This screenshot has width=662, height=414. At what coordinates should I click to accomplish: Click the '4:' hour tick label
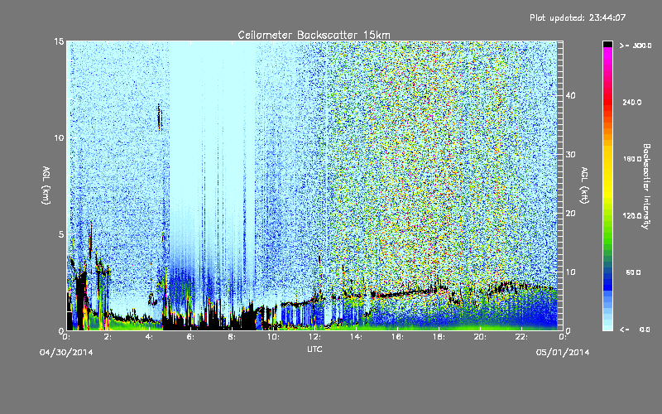pos(150,337)
